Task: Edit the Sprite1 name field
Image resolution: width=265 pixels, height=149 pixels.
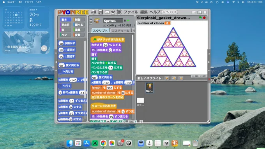Action: pyautogui.click(x=113, y=21)
